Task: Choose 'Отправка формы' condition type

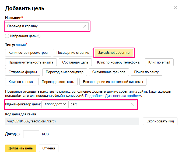Action: (x=23, y=72)
